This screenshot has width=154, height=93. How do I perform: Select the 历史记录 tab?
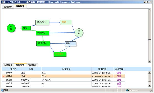[20, 65]
